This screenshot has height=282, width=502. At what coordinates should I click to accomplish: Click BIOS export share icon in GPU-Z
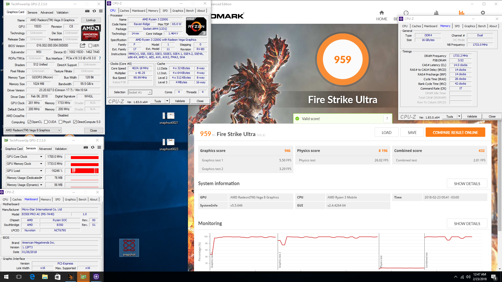tap(83, 45)
